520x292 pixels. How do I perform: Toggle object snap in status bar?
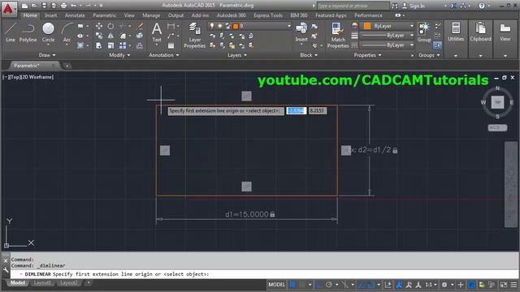(371, 285)
